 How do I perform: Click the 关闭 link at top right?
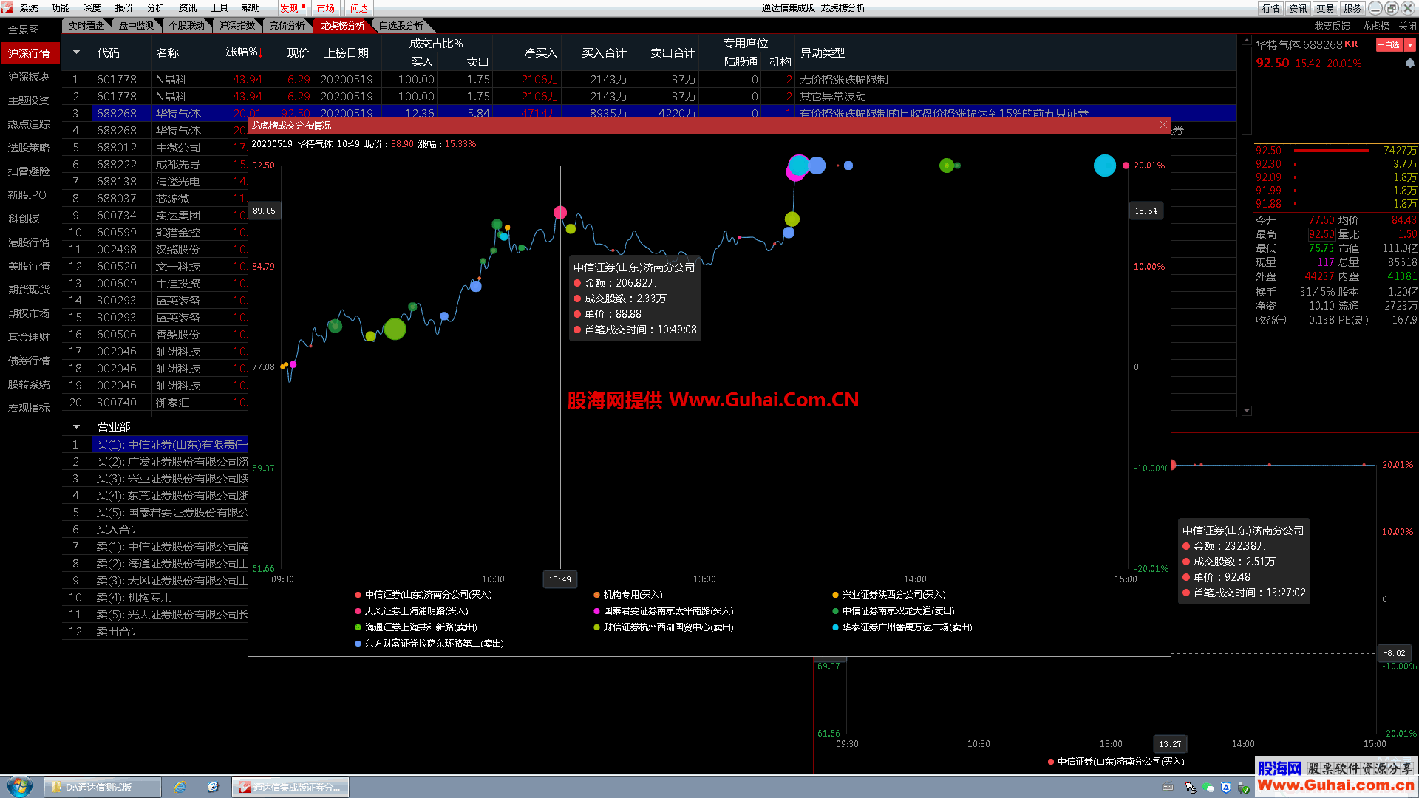pos(1407,26)
